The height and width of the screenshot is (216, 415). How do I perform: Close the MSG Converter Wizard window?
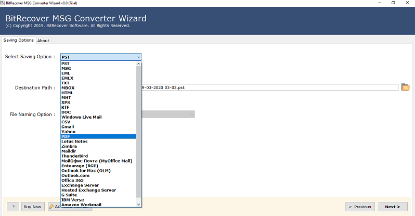pos(407,3)
